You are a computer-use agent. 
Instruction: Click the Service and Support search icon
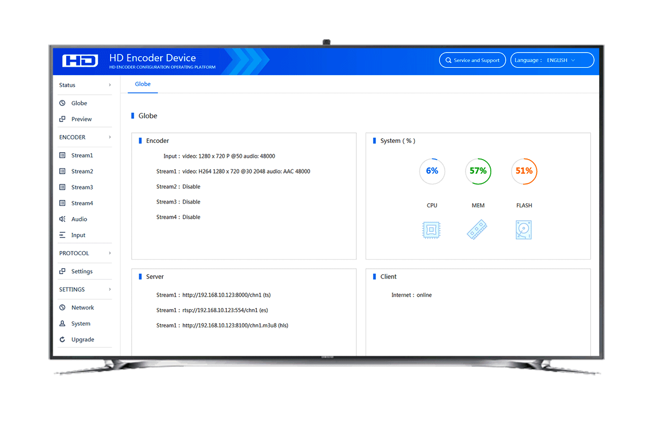pos(447,60)
